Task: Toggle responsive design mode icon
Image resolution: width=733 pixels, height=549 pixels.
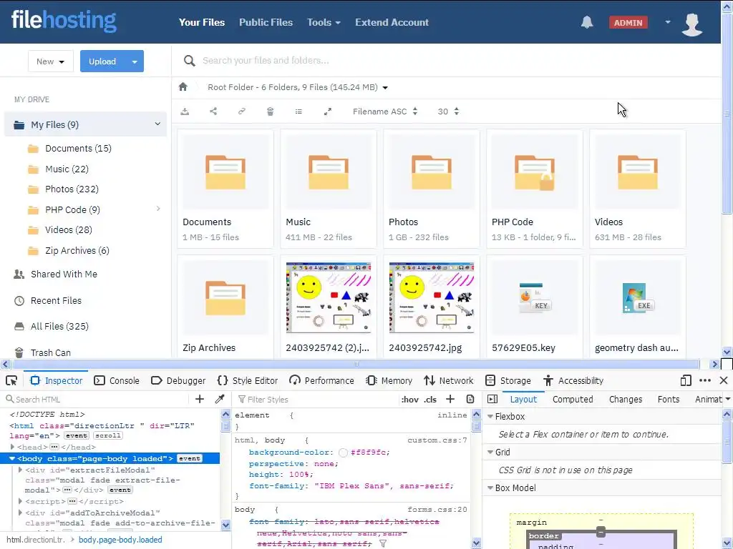Action: [x=686, y=380]
